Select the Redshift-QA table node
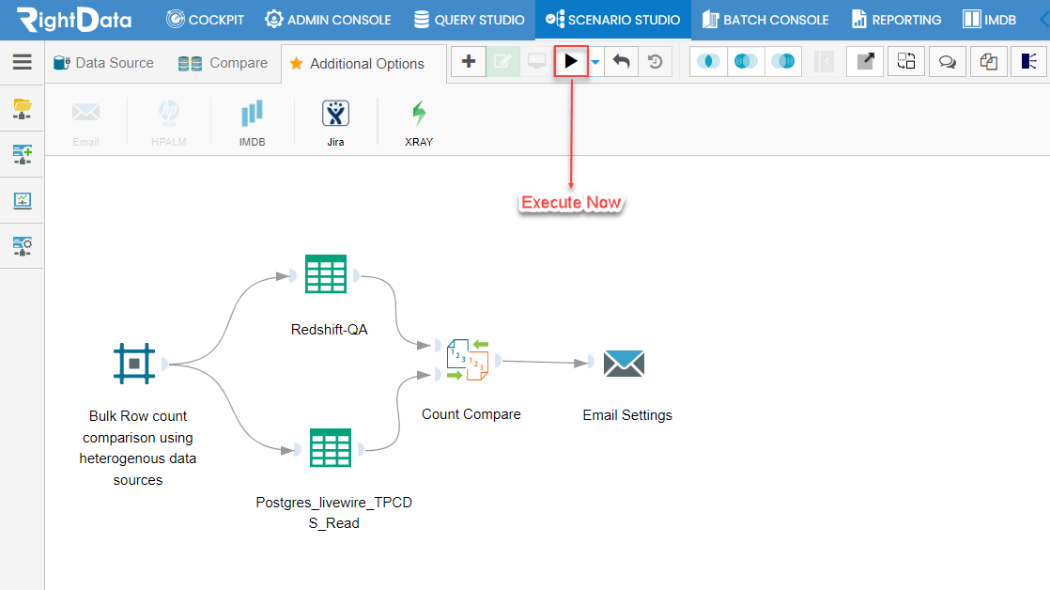 [x=326, y=274]
